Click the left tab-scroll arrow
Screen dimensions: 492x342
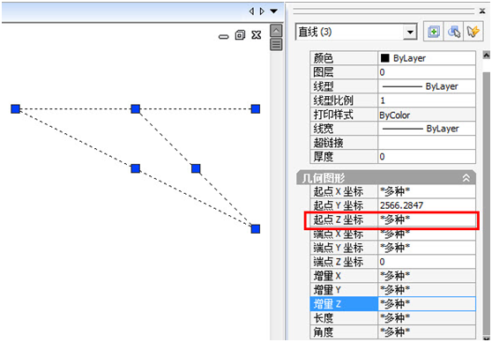(251, 11)
